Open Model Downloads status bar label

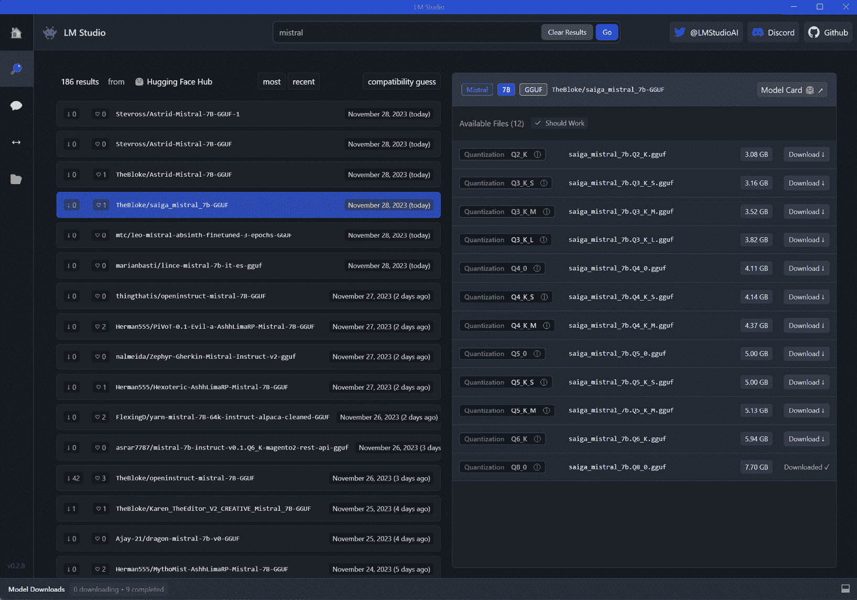[x=37, y=590]
